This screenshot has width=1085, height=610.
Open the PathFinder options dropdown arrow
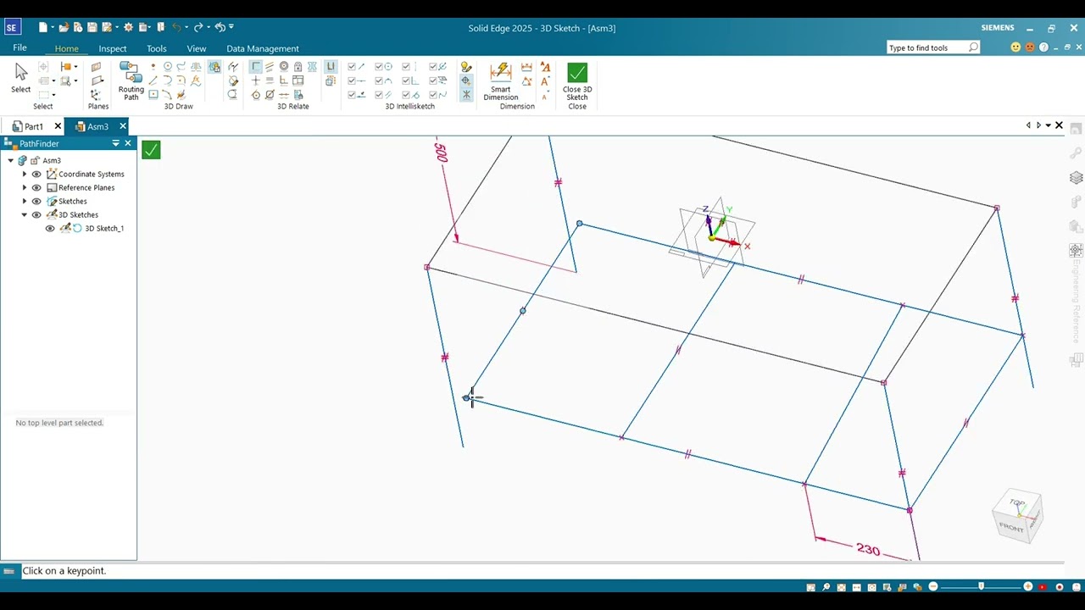115,143
